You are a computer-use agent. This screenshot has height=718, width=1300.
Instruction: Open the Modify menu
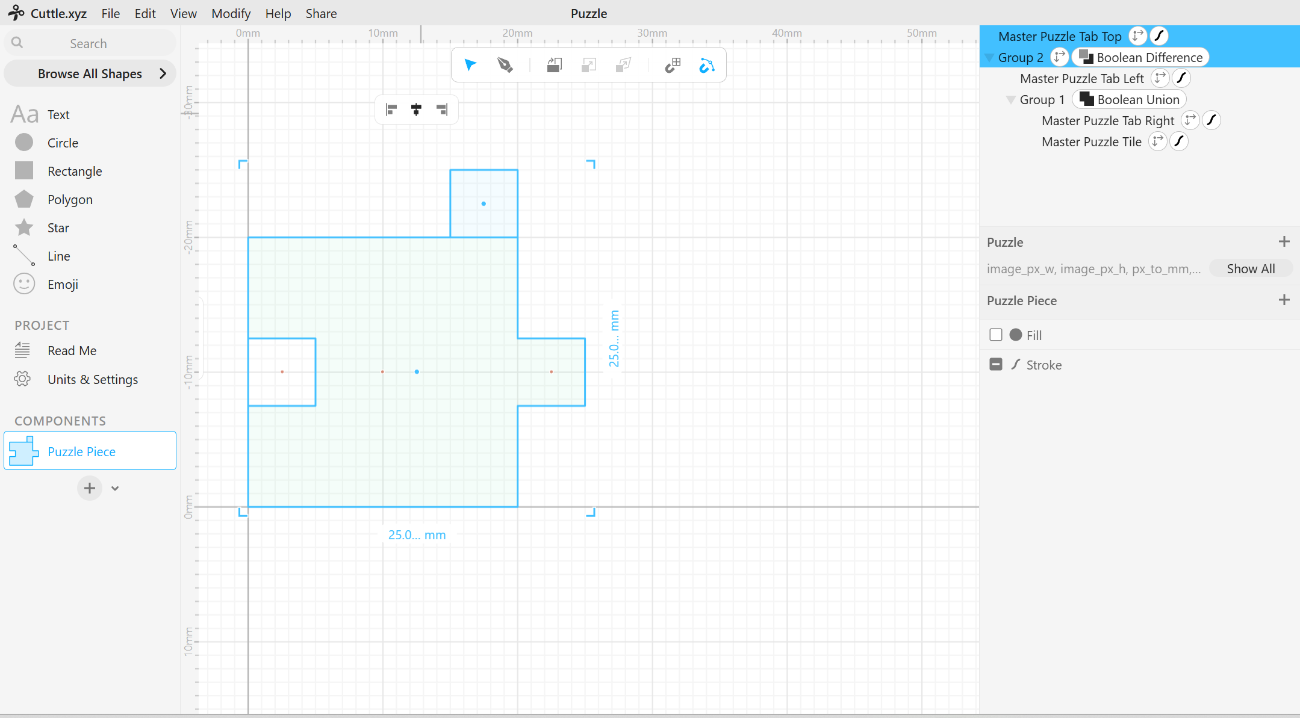pos(231,13)
